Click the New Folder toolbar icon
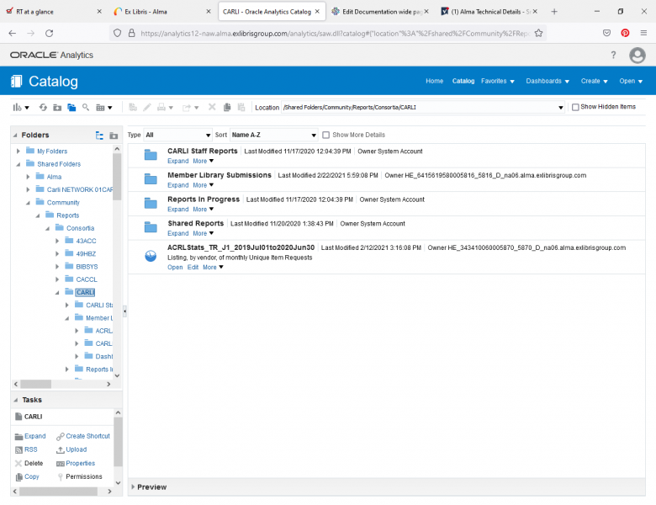 coord(57,108)
